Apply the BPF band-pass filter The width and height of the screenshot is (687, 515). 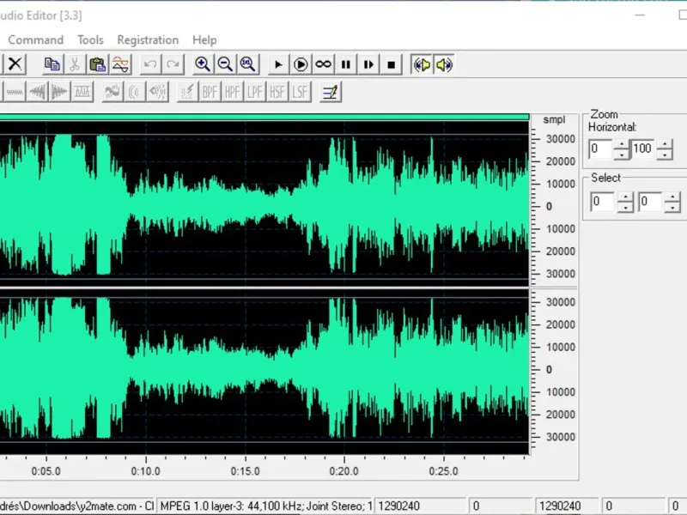(x=210, y=92)
